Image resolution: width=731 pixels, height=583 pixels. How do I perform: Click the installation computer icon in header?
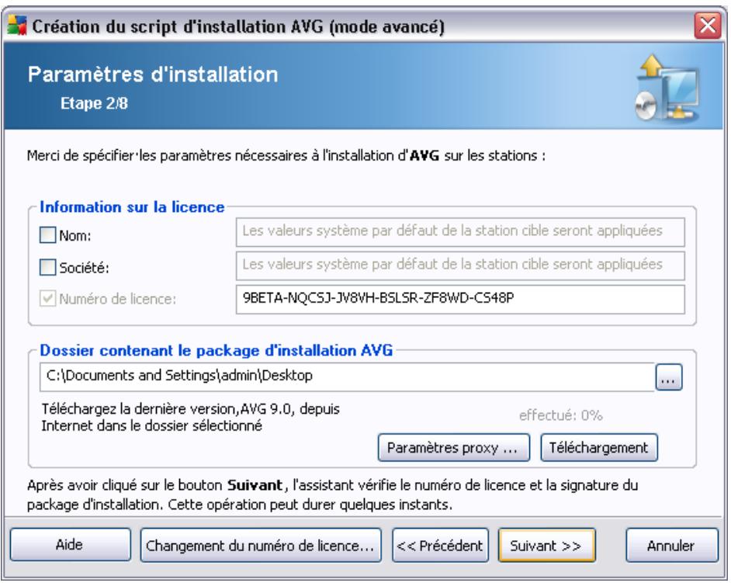pos(667,88)
